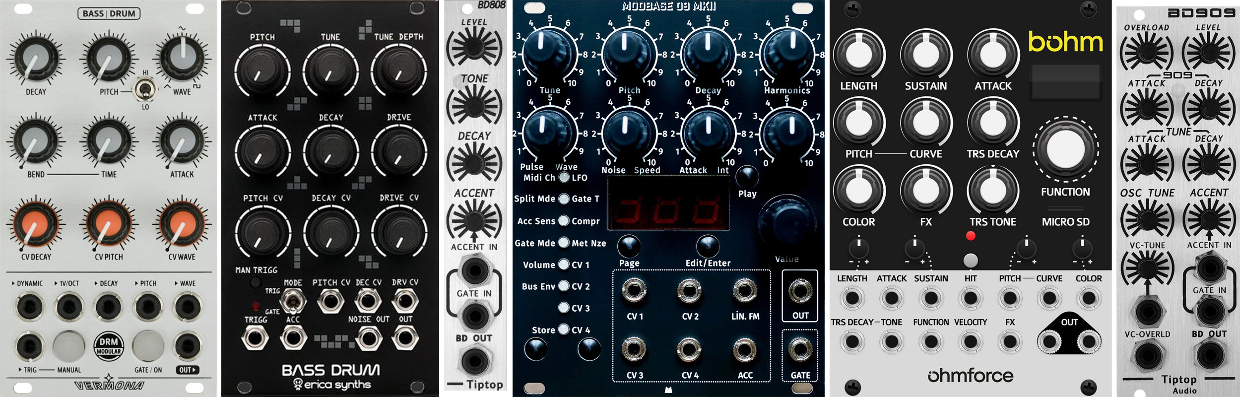Click the BD OUT jack on BD808
The height and width of the screenshot is (397, 1240).
coord(474,361)
